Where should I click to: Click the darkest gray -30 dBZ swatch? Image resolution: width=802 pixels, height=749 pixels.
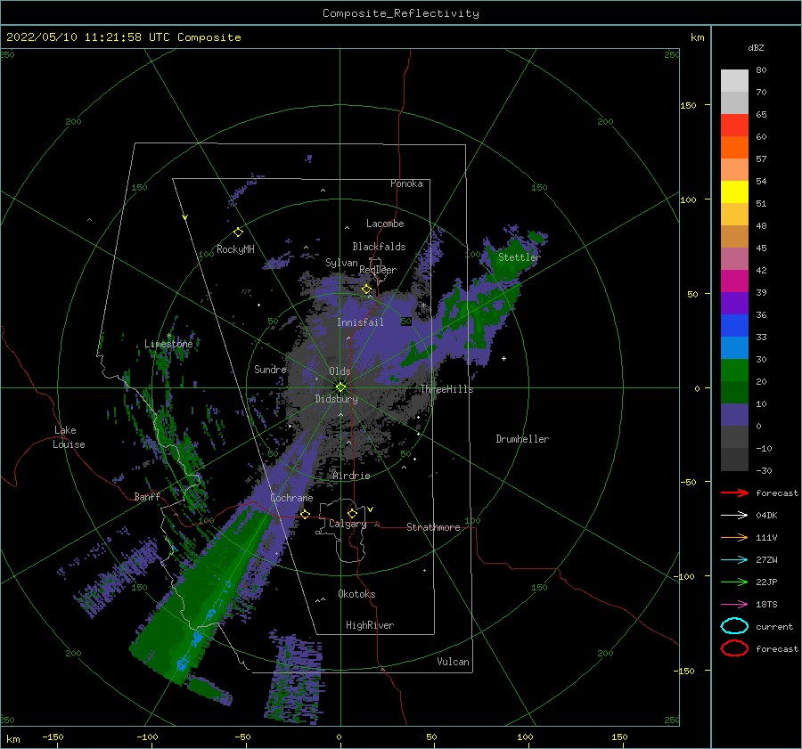(734, 460)
